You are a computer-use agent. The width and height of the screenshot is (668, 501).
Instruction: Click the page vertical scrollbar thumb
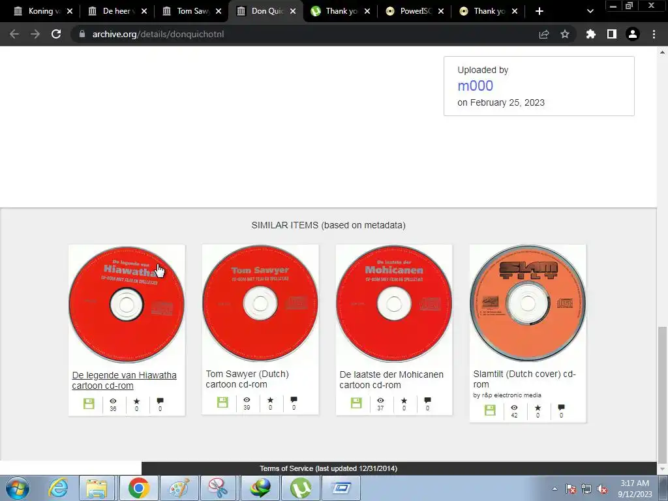tap(662, 395)
